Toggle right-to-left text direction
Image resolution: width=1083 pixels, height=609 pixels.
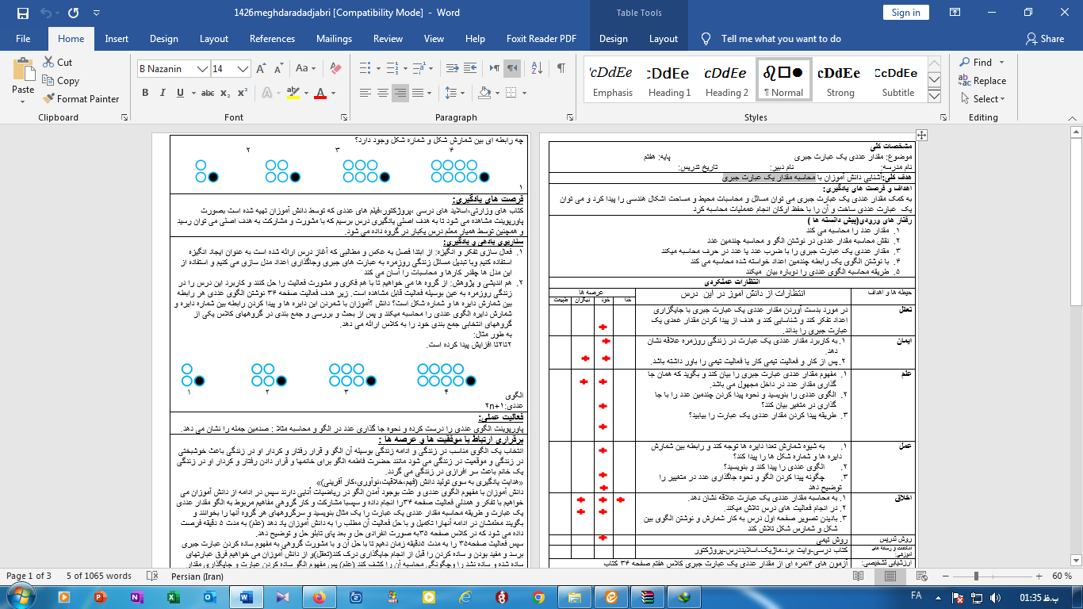click(512, 69)
